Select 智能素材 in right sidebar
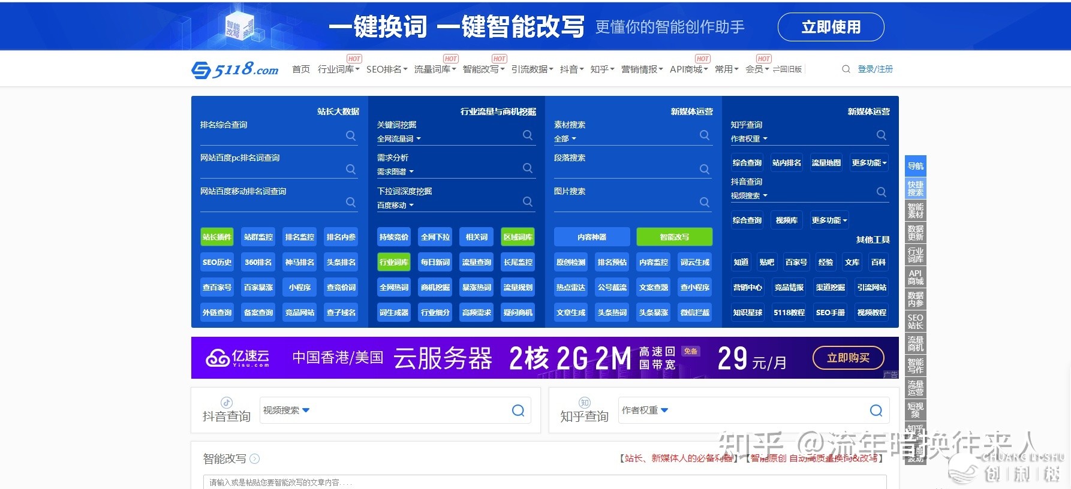1071x489 pixels. tap(916, 211)
